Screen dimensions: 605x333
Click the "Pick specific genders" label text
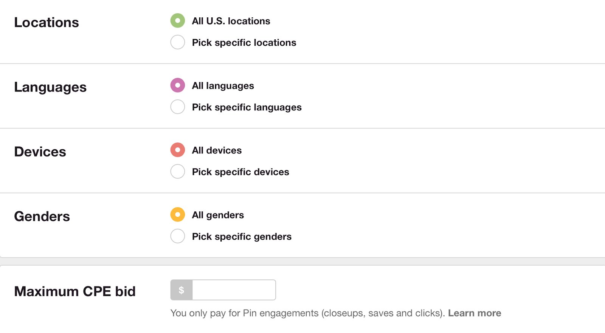click(x=242, y=237)
